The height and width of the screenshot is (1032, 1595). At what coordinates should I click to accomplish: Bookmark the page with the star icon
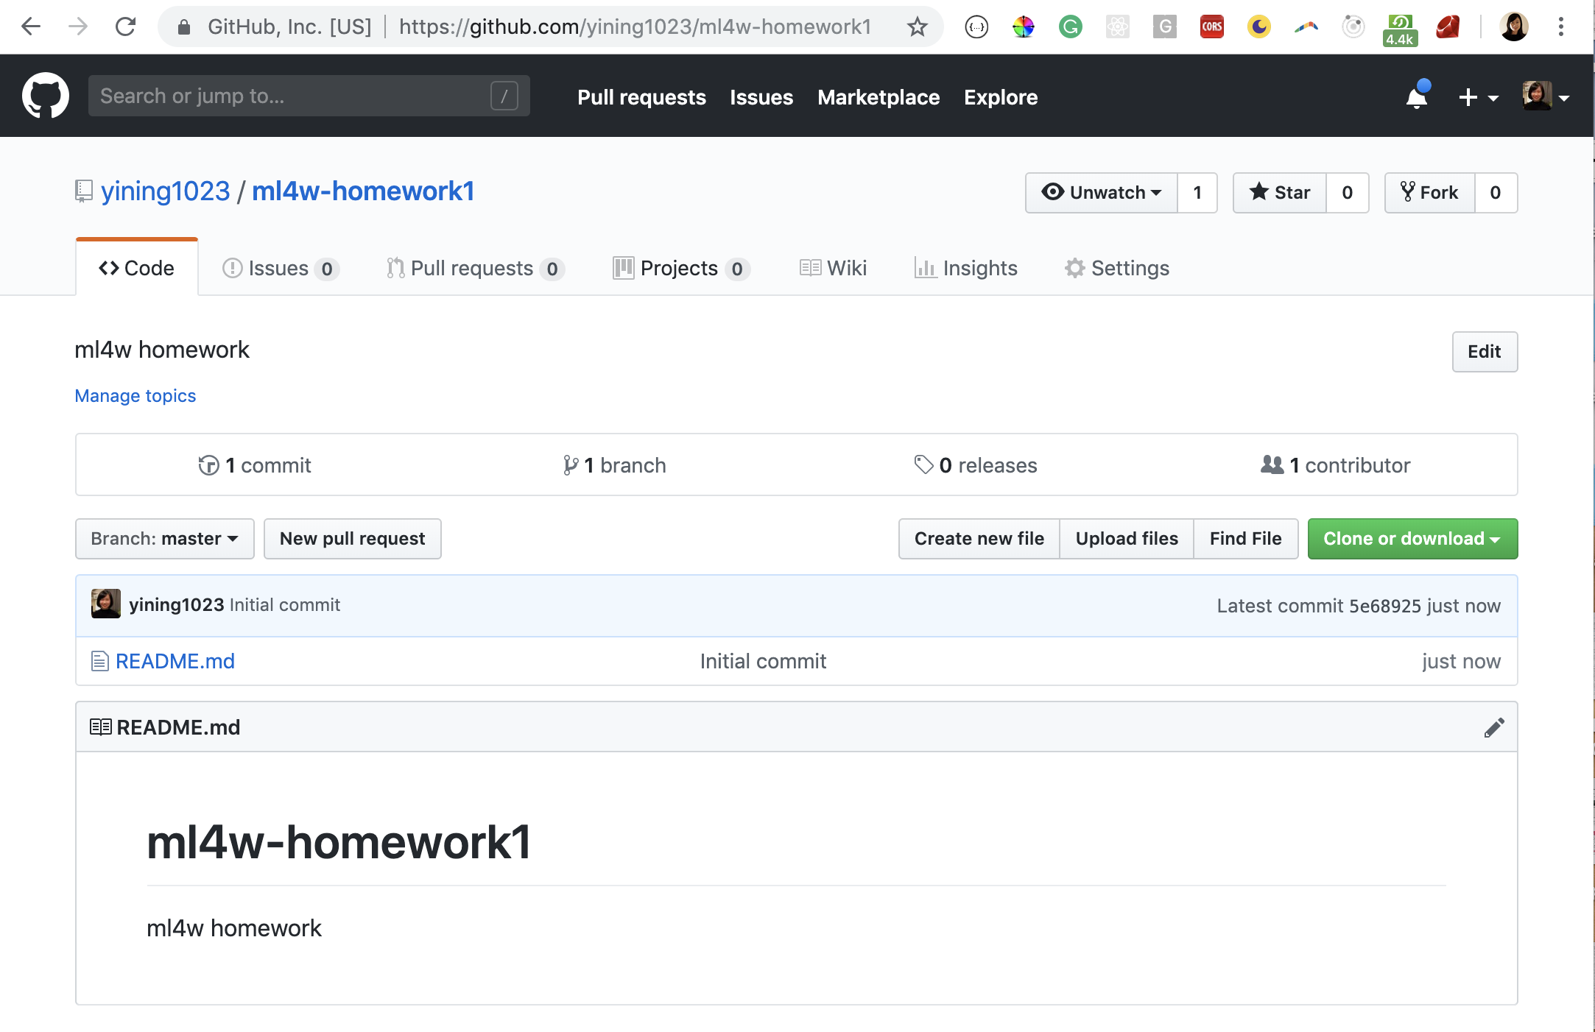click(917, 27)
